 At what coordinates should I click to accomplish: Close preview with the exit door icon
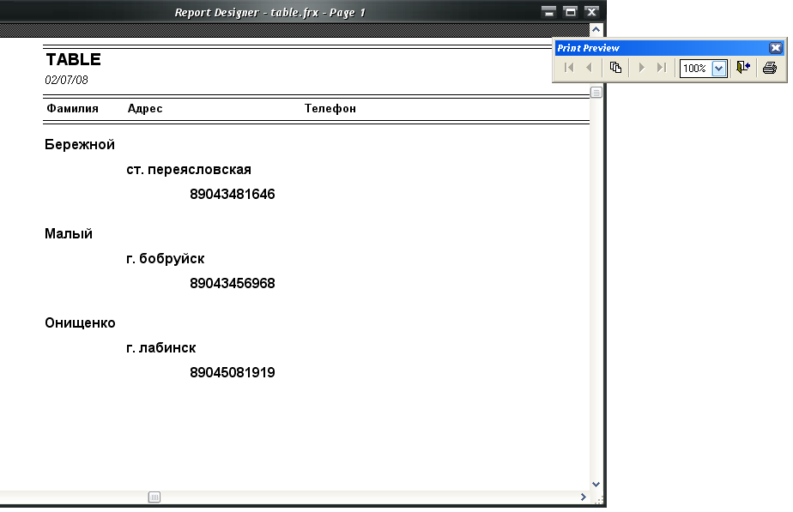tap(743, 68)
